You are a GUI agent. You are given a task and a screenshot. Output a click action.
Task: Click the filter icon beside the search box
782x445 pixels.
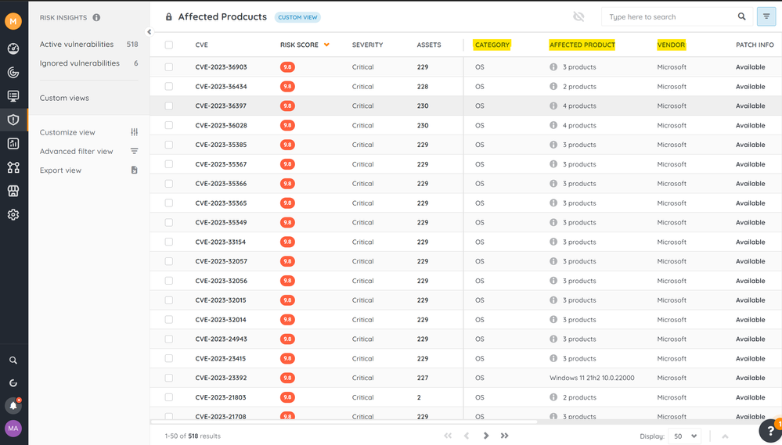(766, 16)
